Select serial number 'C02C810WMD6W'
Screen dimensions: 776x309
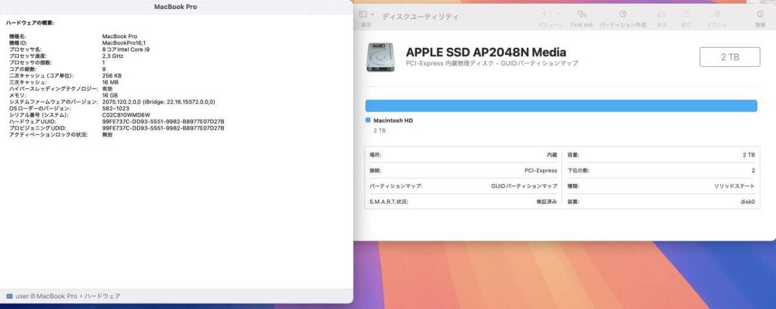pos(125,115)
